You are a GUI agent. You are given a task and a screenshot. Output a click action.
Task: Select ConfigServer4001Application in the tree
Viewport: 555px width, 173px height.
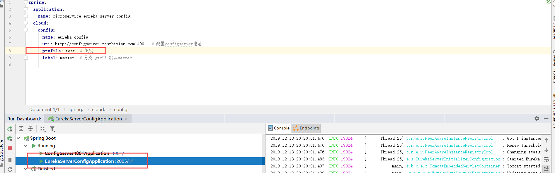[77, 153]
